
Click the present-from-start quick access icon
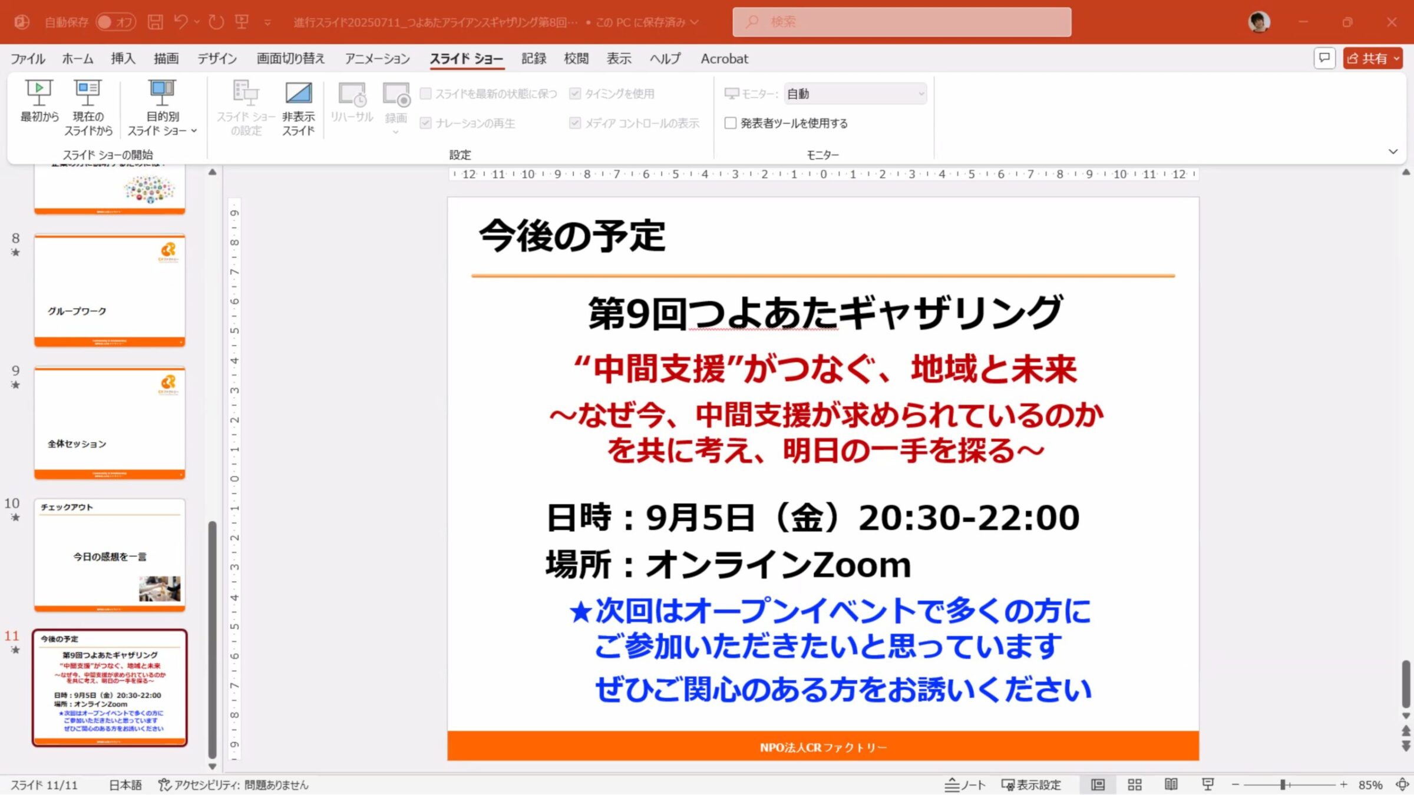[x=242, y=22]
